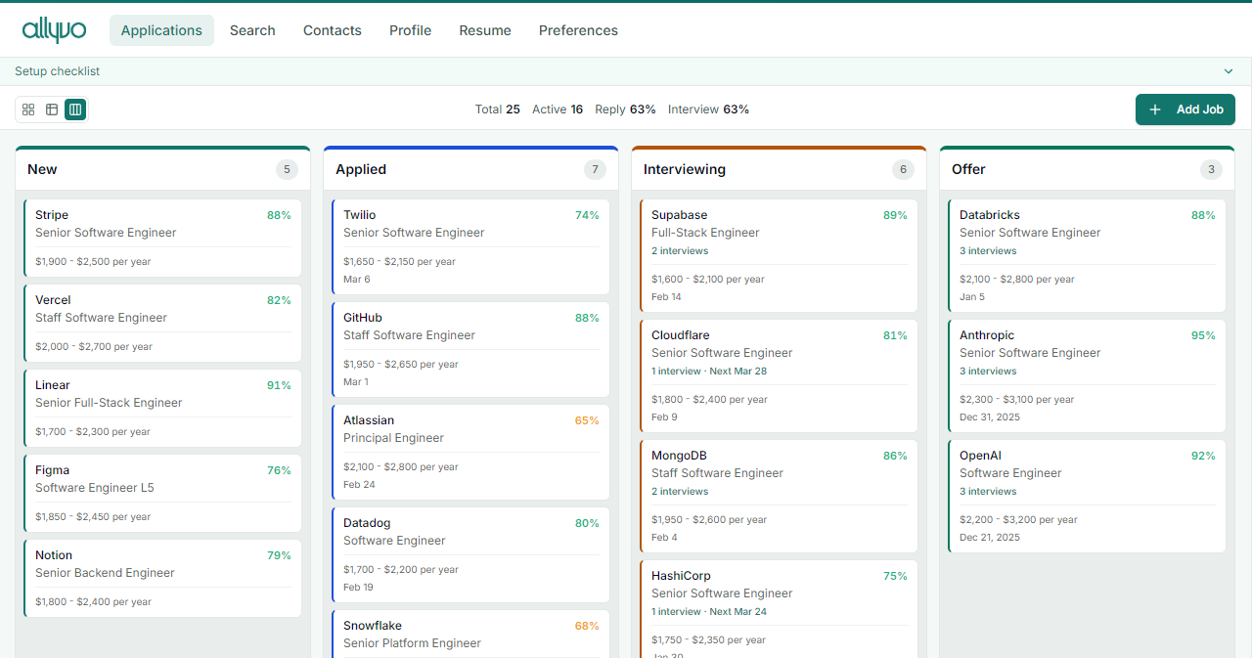Click the Add Job button
Viewport: 1252px width, 658px height.
pos(1185,110)
